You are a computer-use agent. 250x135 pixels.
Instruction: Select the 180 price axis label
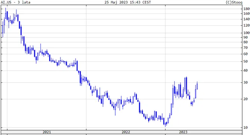pyautogui.click(x=246, y=9)
